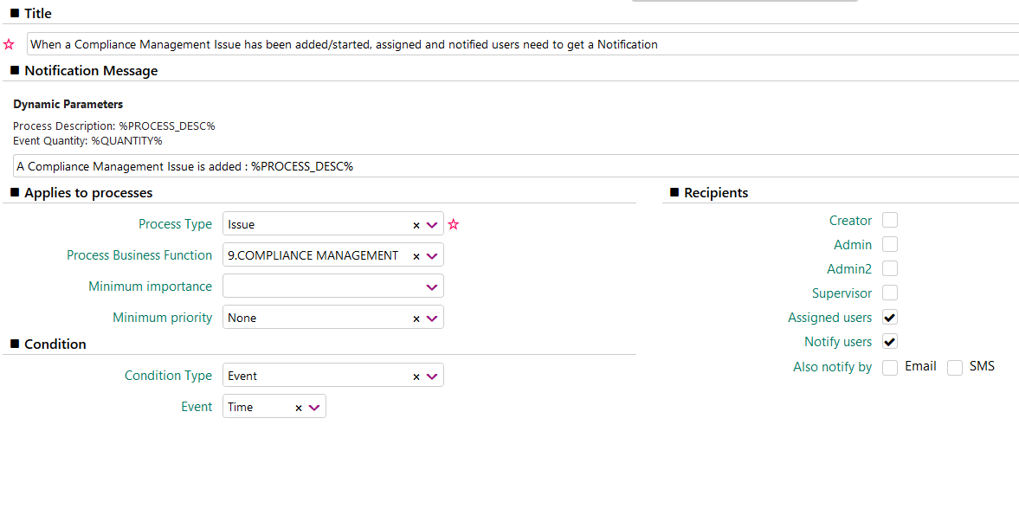Open the Condition Type dropdown arrow

click(x=432, y=376)
